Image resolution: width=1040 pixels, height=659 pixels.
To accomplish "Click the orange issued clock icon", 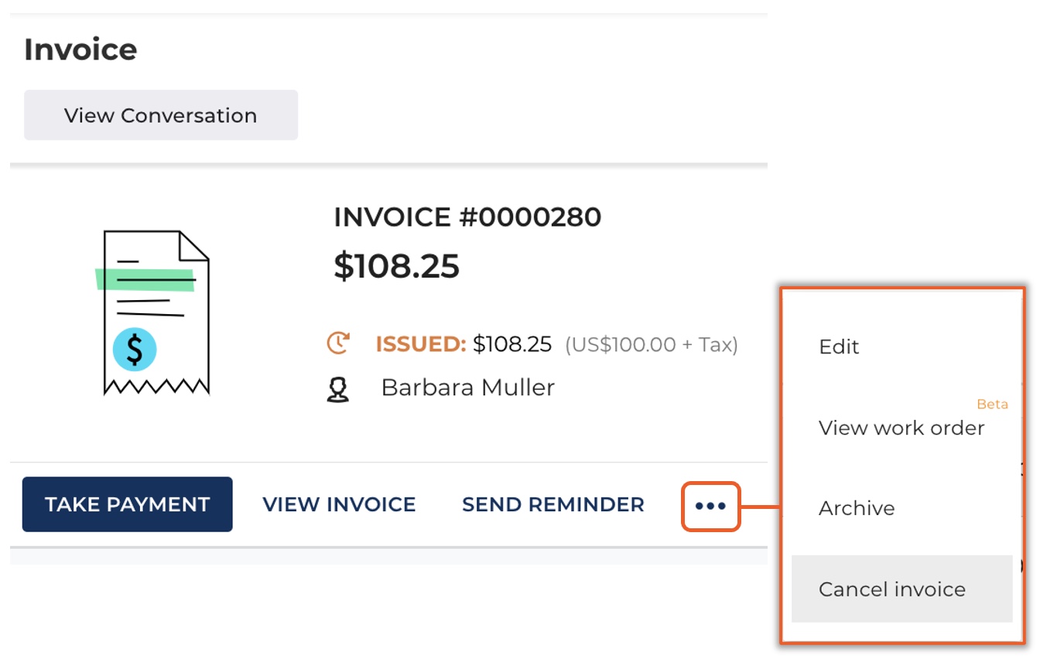I will pos(338,343).
